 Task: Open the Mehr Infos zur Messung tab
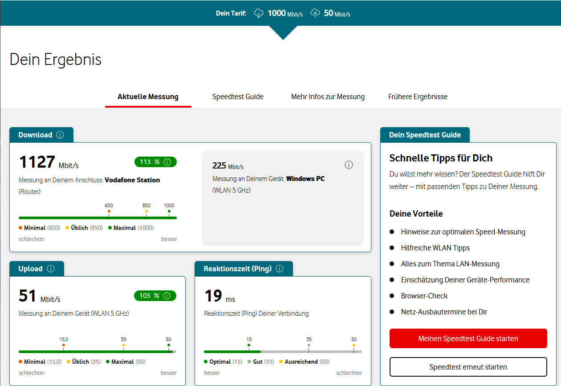point(328,96)
